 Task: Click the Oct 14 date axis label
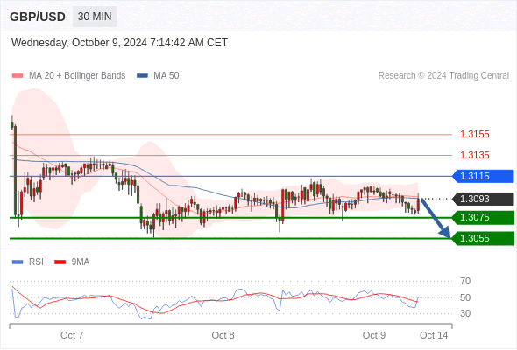(434, 335)
